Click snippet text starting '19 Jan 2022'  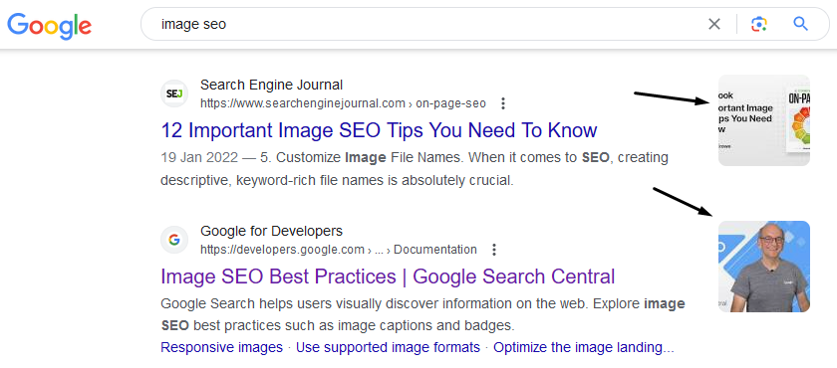point(415,169)
